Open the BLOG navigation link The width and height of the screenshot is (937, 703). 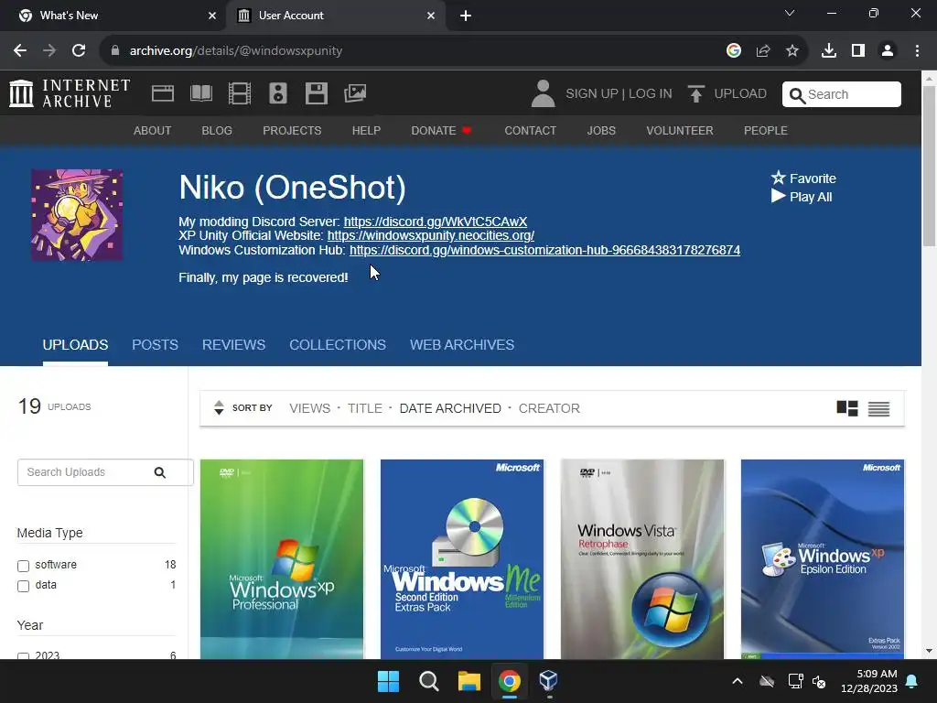[217, 130]
